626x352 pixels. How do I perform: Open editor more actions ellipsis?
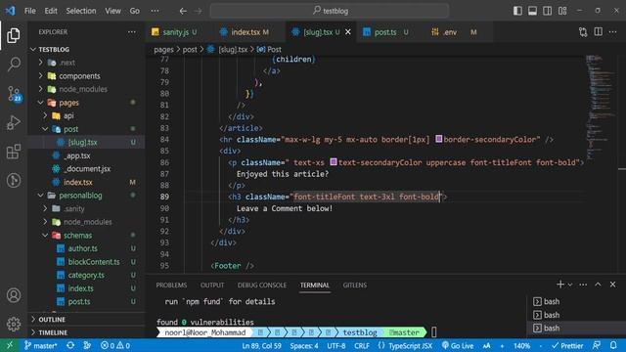pos(613,32)
